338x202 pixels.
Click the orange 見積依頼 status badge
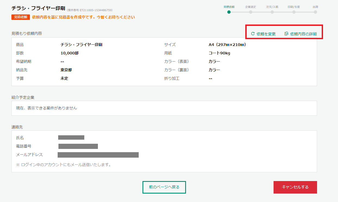pyautogui.click(x=20, y=17)
